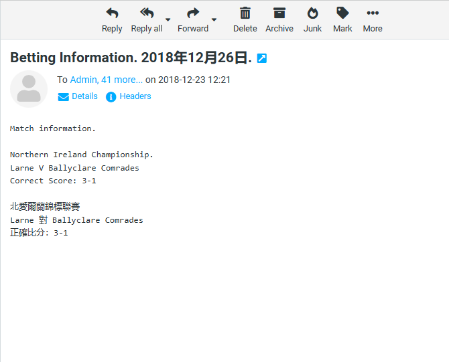Viewport: 449px width, 362px height.
Task: Forward this betting information email
Action: pos(193,19)
